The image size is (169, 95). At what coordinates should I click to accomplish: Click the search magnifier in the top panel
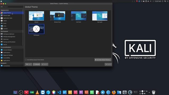tap(165, 1)
